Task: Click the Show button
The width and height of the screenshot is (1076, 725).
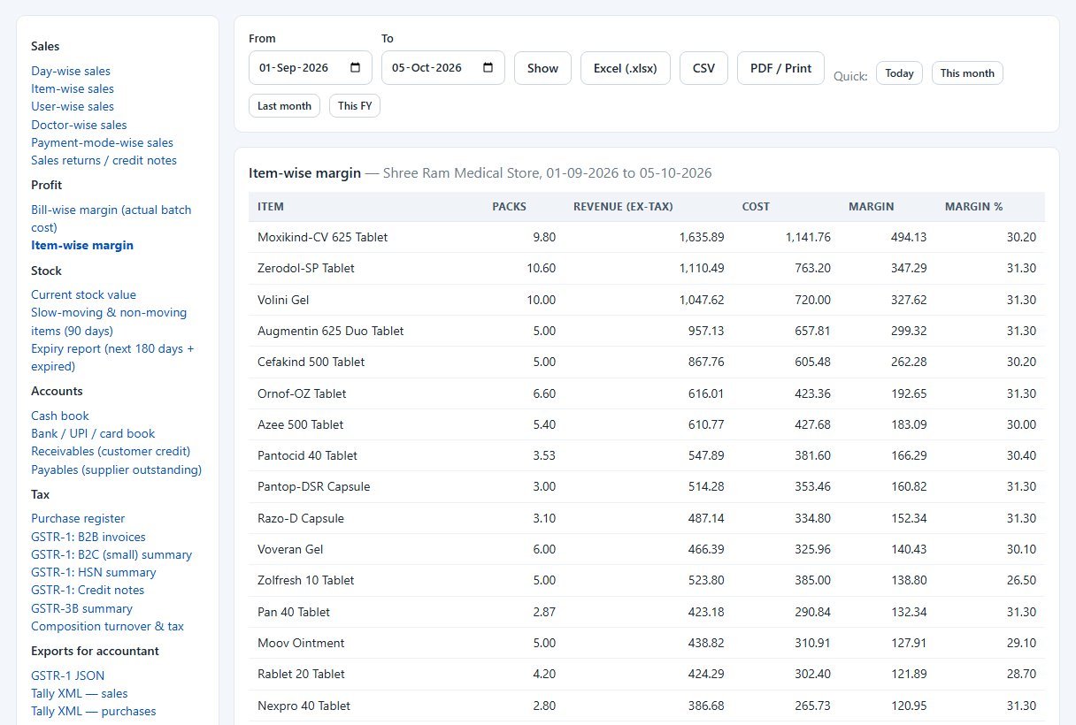Action: 542,68
